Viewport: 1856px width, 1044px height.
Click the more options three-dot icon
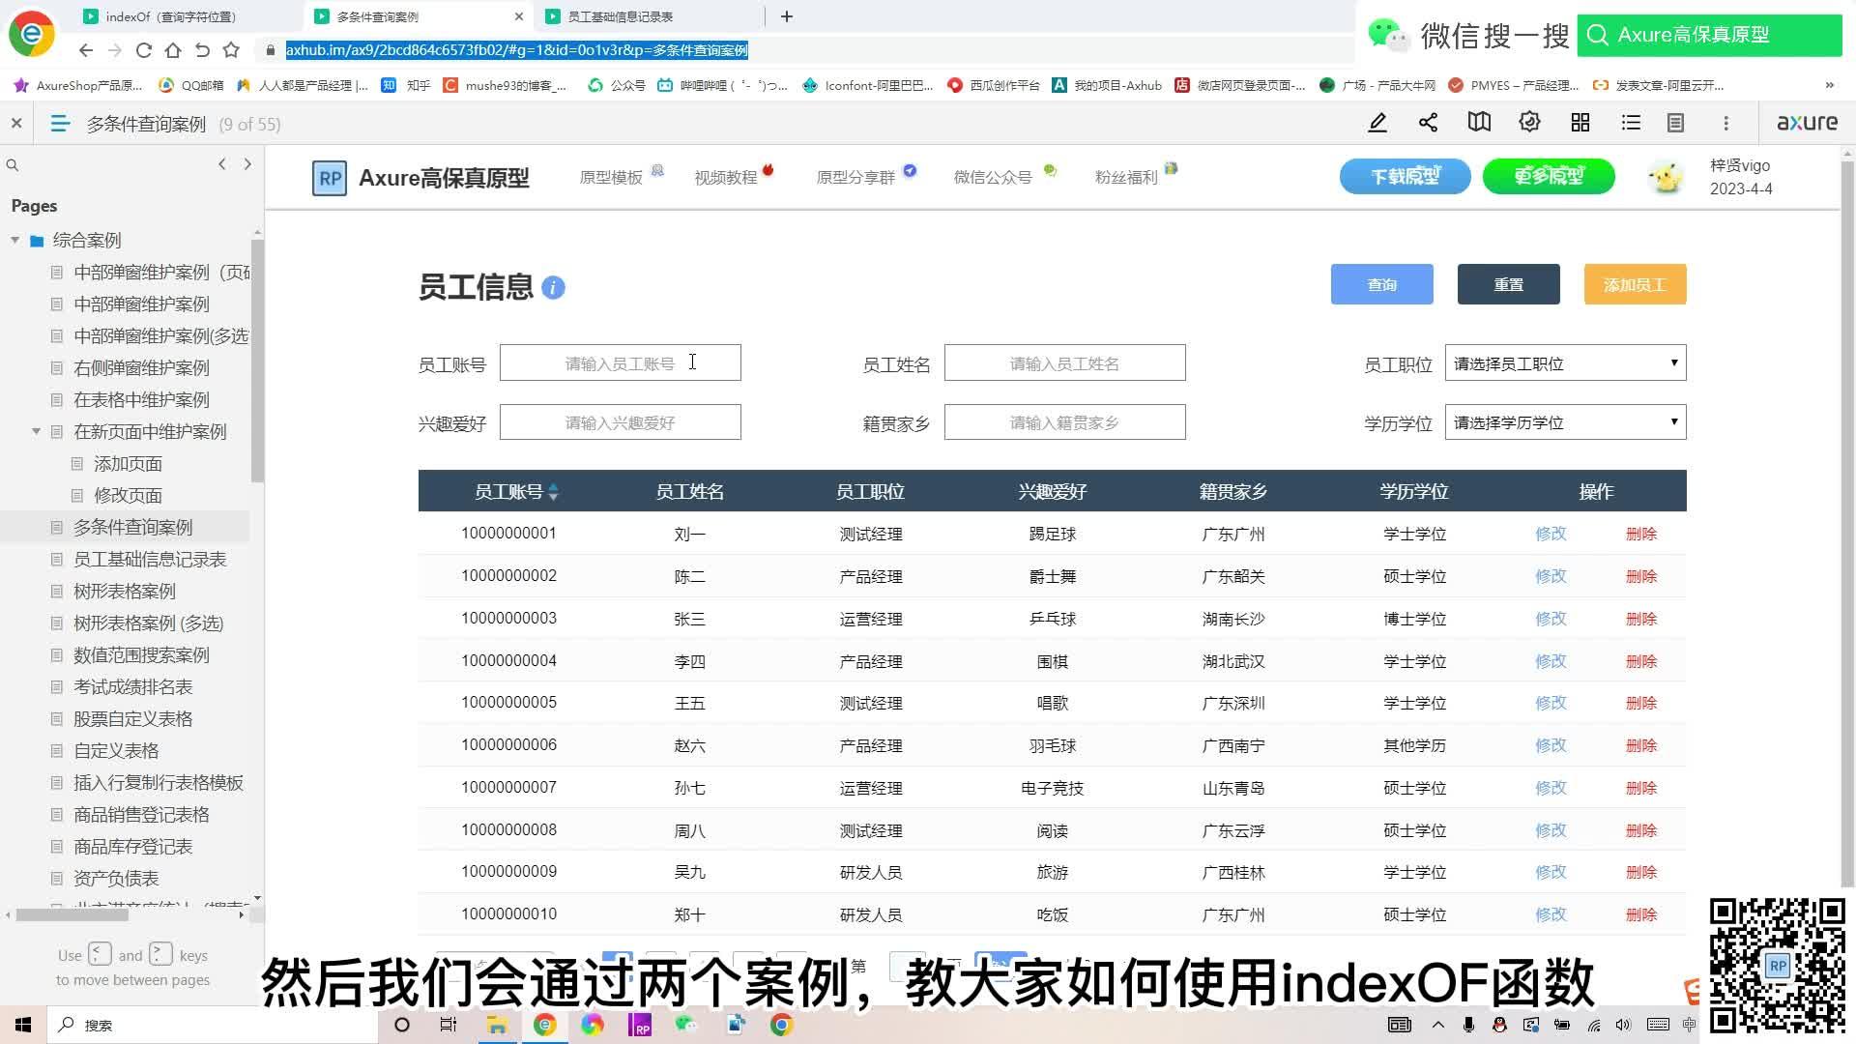click(x=1725, y=123)
